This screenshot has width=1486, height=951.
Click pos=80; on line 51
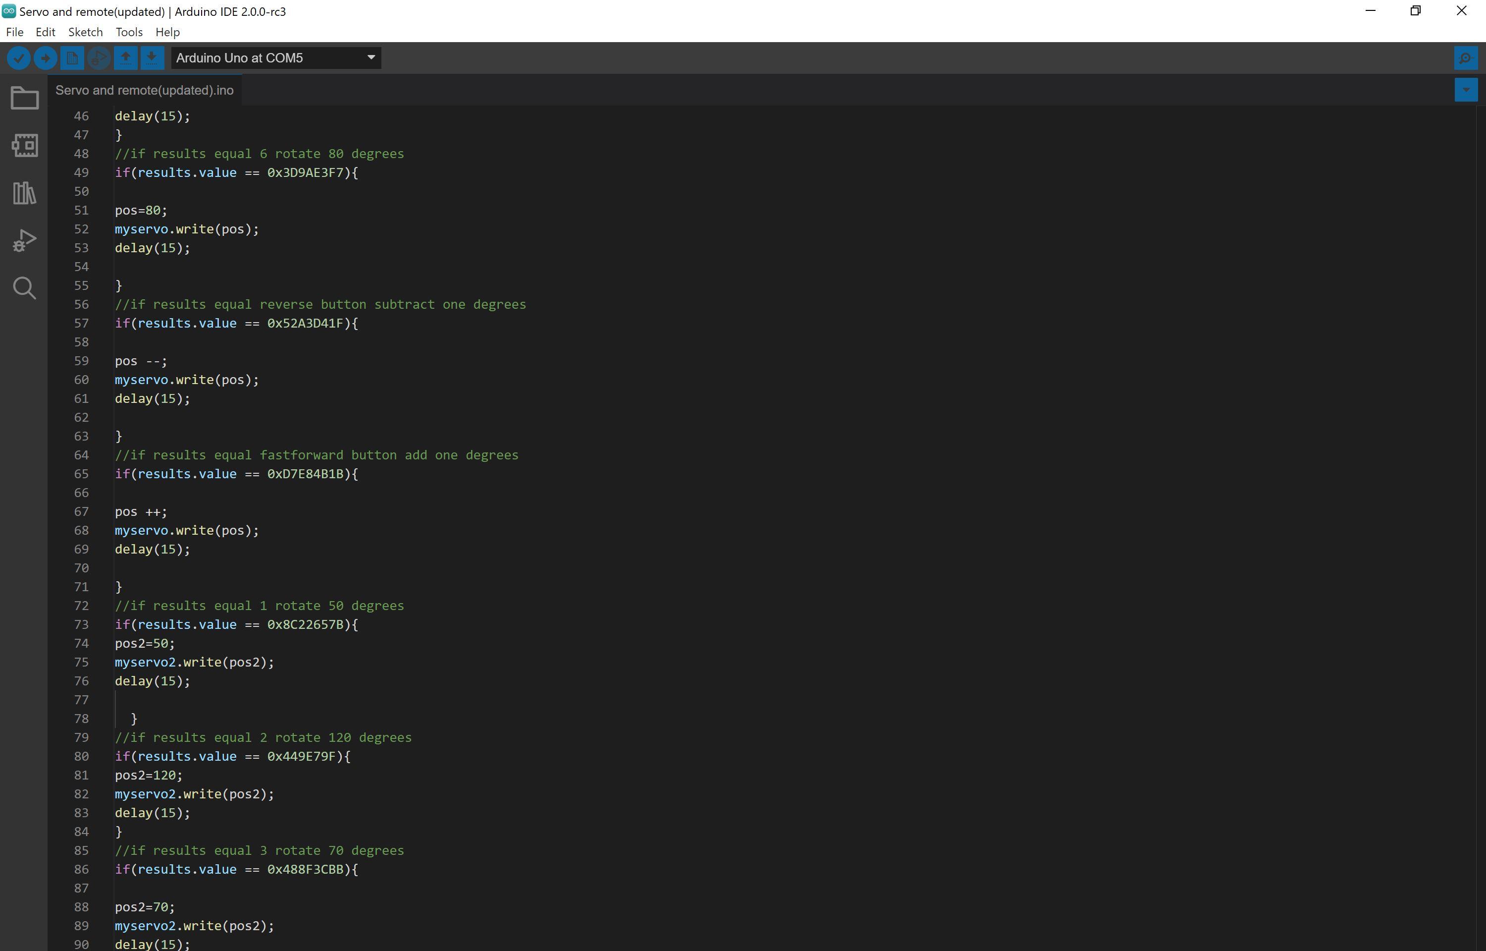pyautogui.click(x=141, y=211)
